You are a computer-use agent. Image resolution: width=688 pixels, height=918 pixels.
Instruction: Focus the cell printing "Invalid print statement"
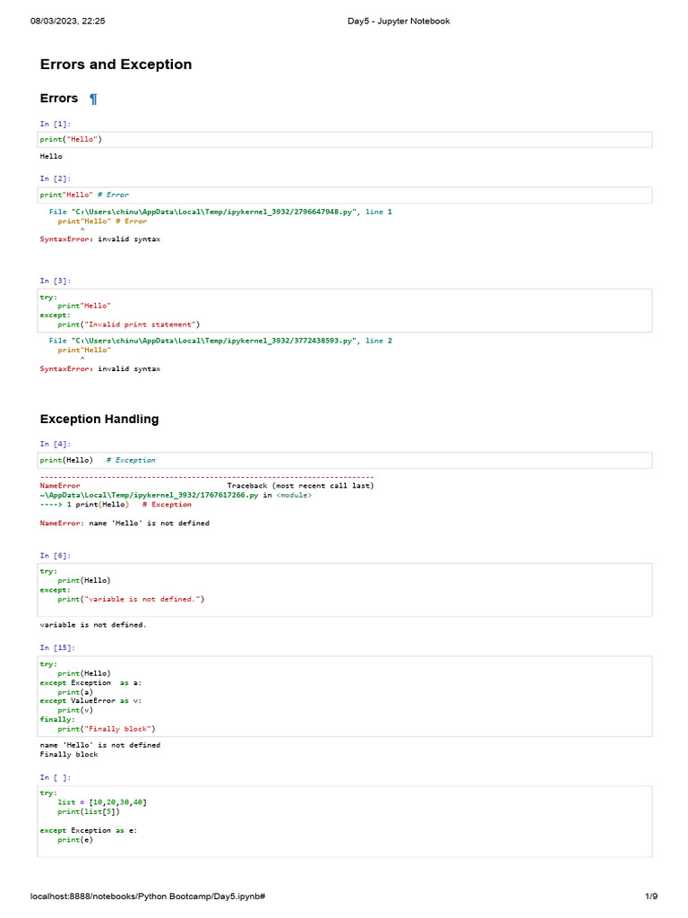click(x=345, y=310)
